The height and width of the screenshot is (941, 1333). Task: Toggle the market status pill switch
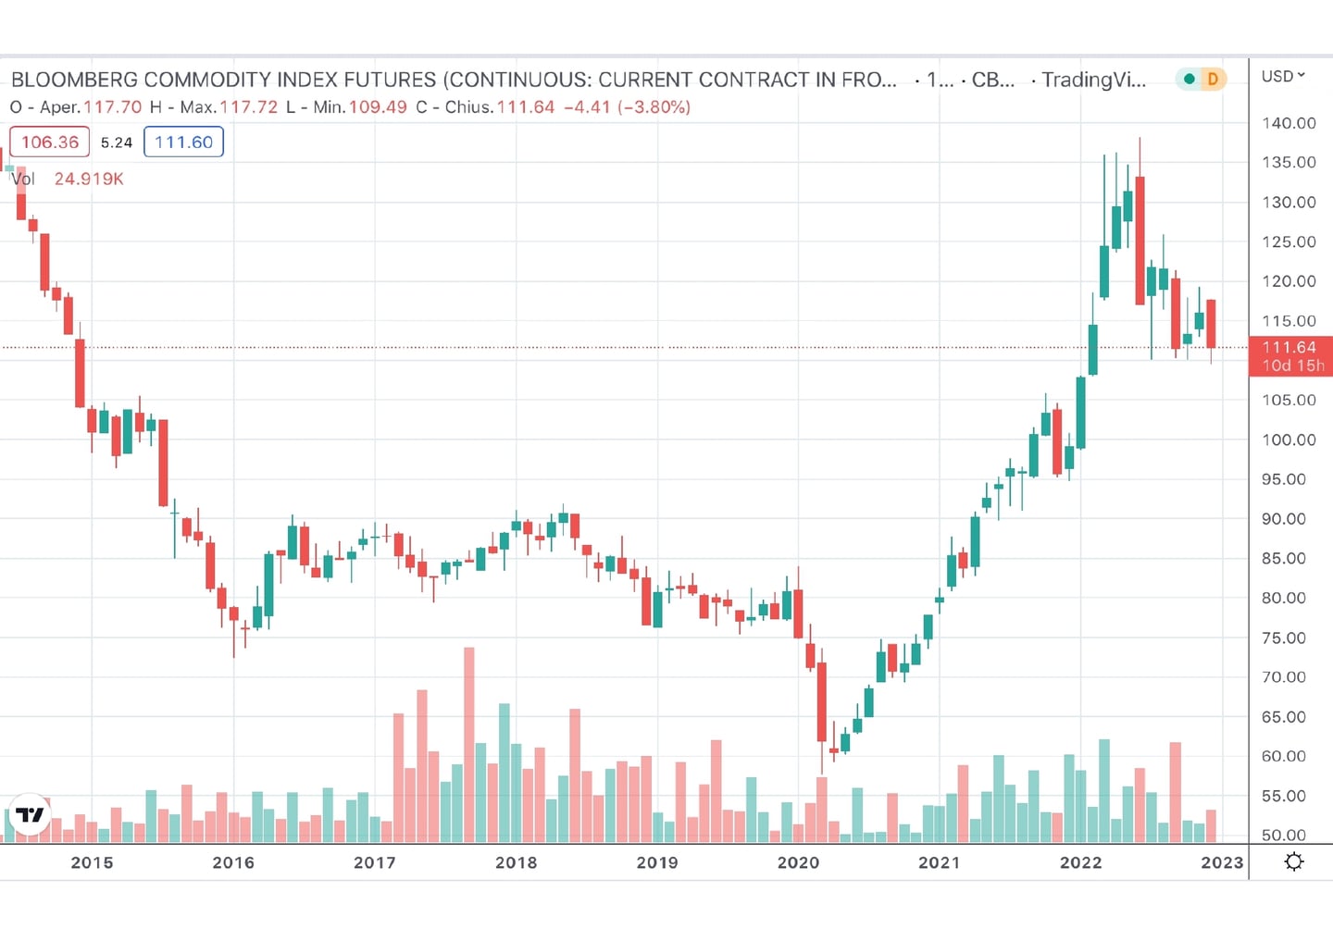[1201, 80]
